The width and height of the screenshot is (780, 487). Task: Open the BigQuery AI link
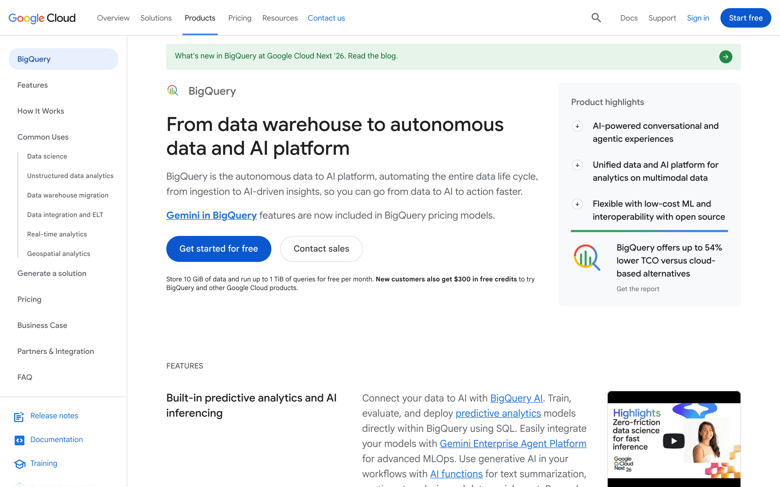(x=516, y=398)
